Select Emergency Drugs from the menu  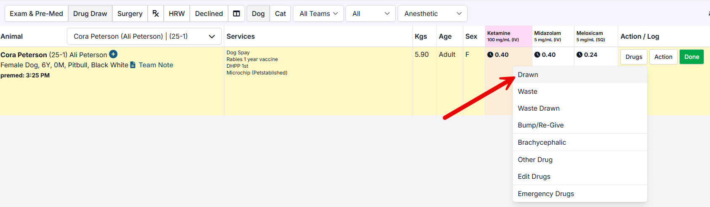[x=545, y=194]
